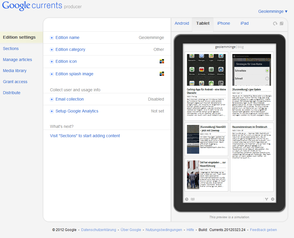294x238 pixels.
Task: Click the Edition name label link
Action: tap(67, 37)
